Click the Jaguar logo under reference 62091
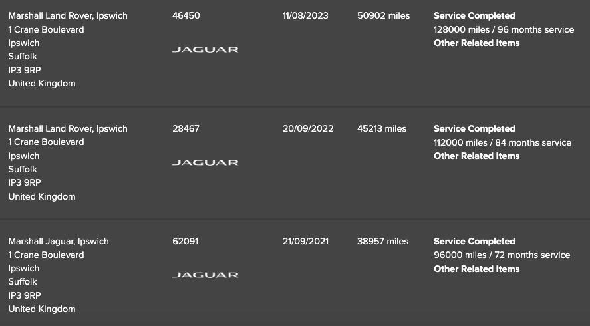Viewport: 590px width, 326px height. click(x=205, y=275)
